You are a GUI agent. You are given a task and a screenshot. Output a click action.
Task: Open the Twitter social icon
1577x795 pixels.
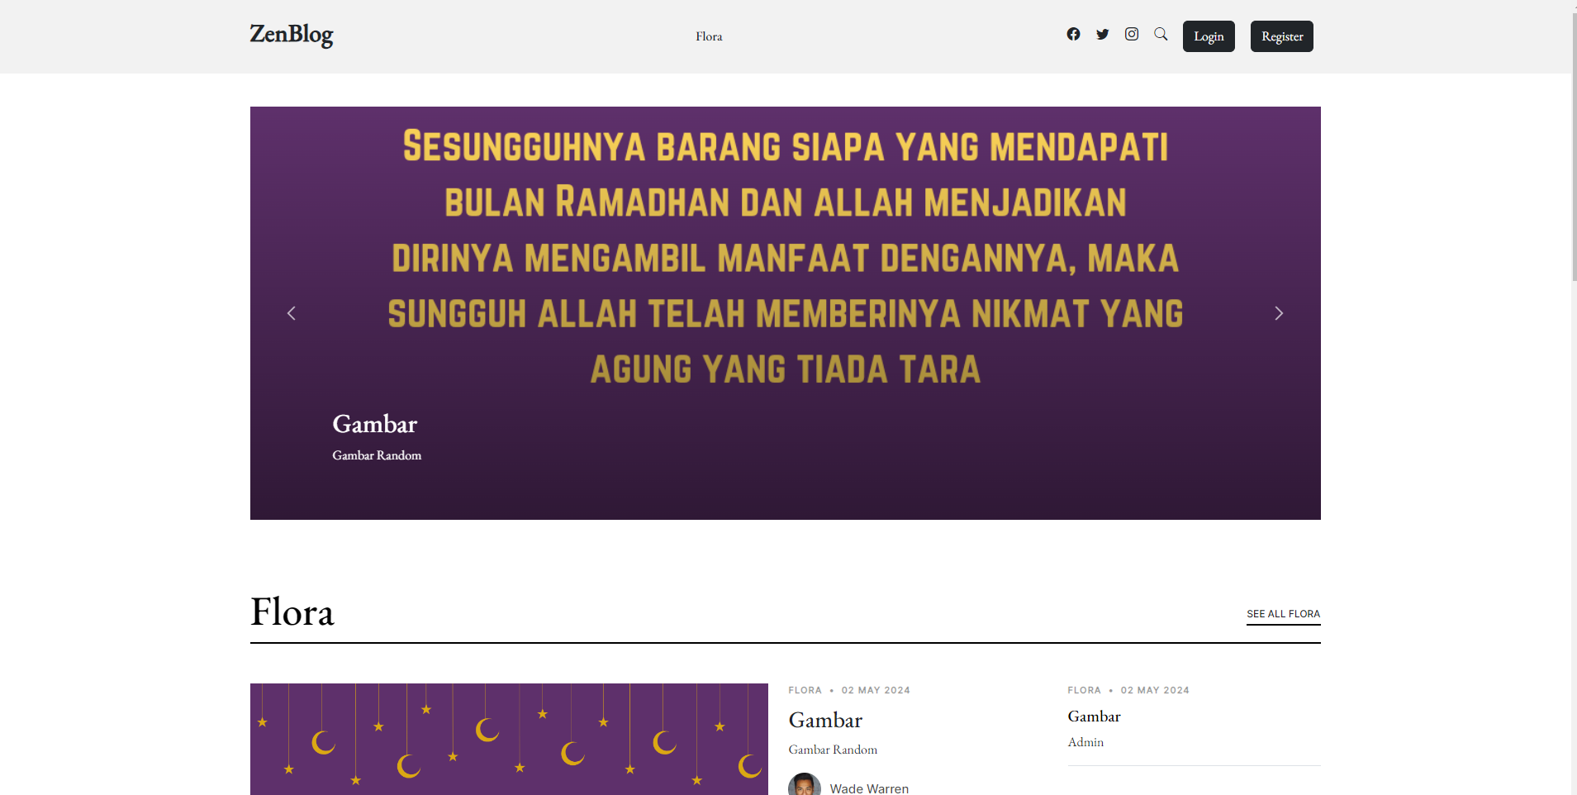pos(1102,34)
